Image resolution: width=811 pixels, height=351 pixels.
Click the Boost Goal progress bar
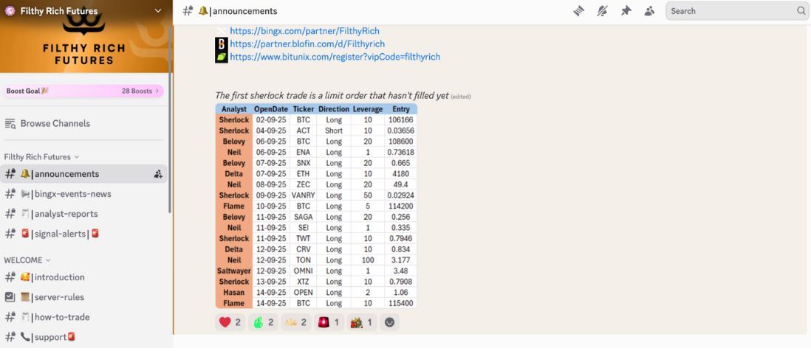tap(83, 91)
